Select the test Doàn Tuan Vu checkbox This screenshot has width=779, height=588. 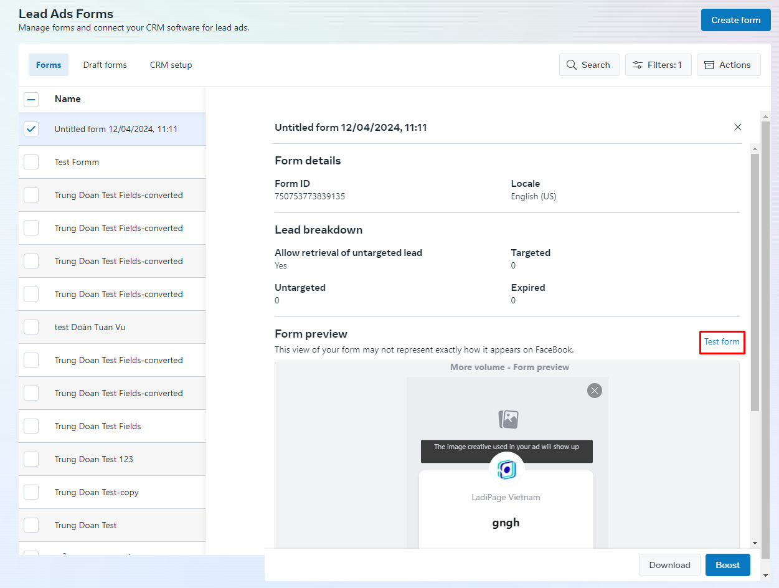[x=31, y=327]
